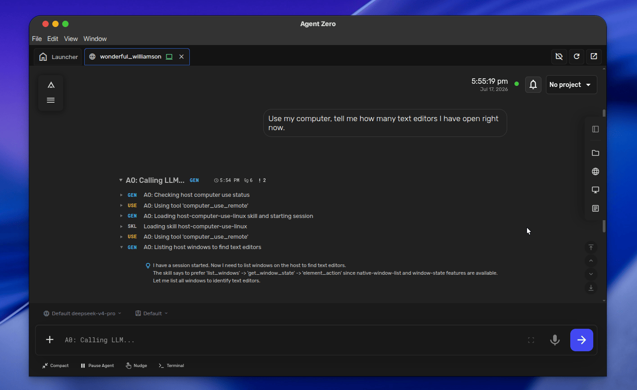This screenshot has width=637, height=390.
Task: Click the warning count 2 indicator
Action: tap(262, 180)
